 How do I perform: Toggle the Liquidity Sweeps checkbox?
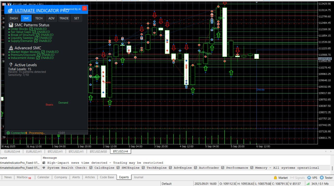tap(37, 38)
